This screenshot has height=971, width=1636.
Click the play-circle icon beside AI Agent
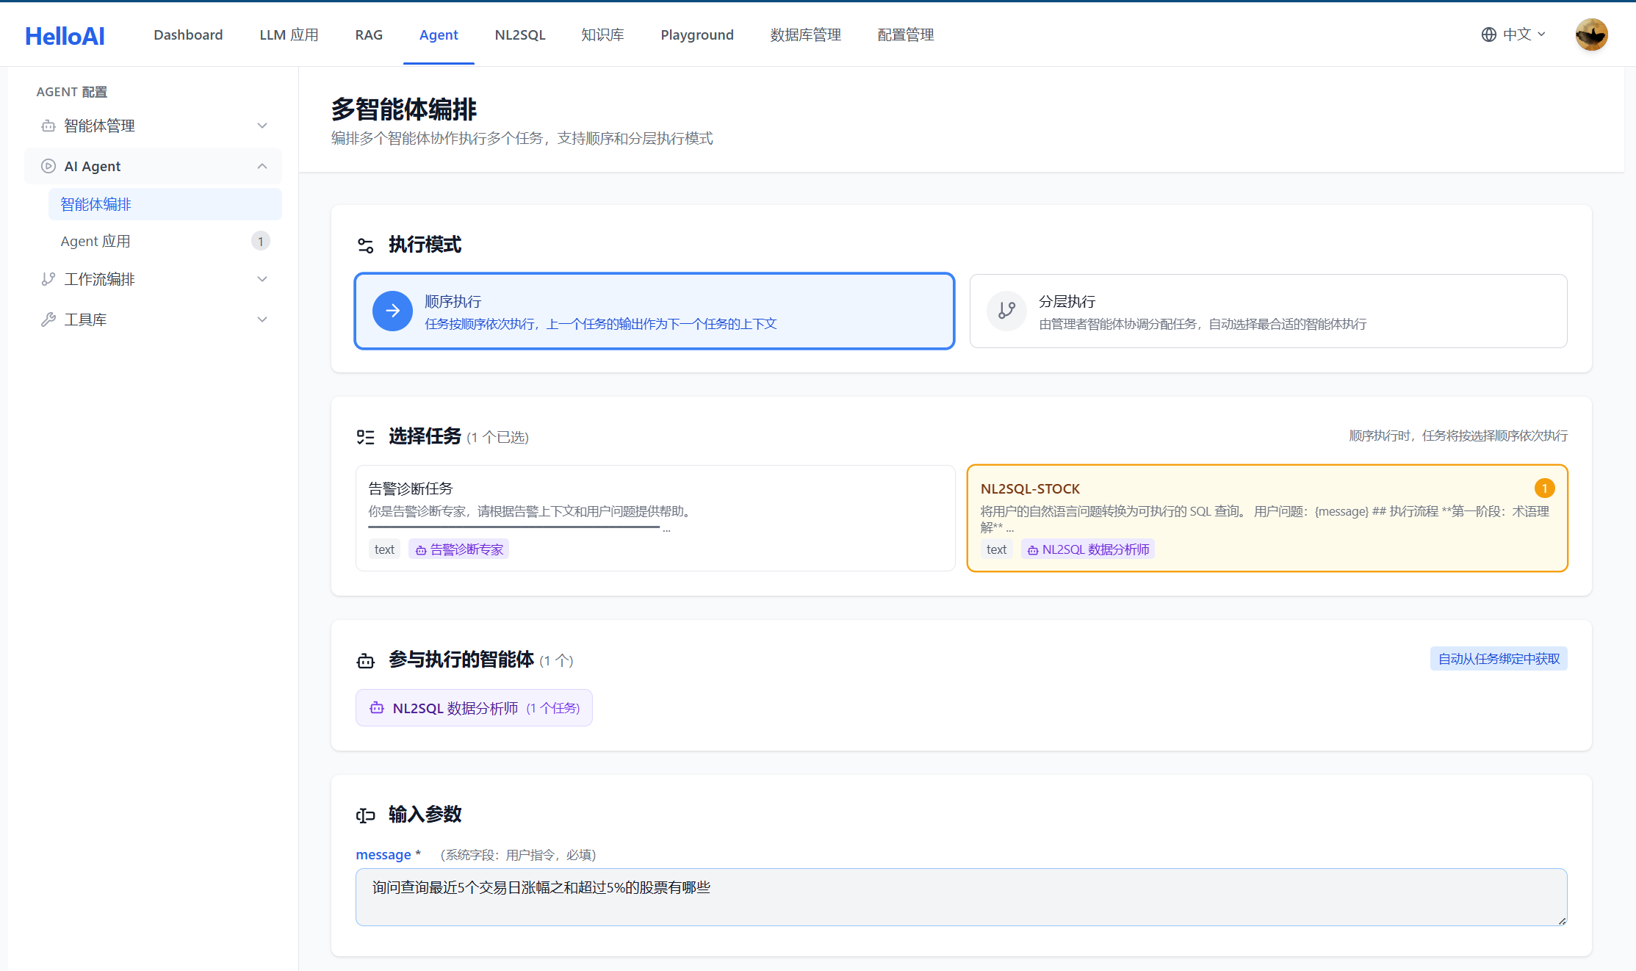click(x=48, y=166)
